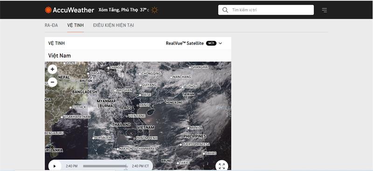Focus the Tìm kiếm vị trí search field
This screenshot has width=373, height=171.
pyautogui.click(x=266, y=10)
